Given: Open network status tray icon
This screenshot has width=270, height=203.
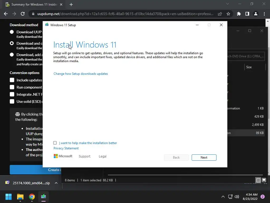Looking at the screenshot, I should click(x=230, y=197).
